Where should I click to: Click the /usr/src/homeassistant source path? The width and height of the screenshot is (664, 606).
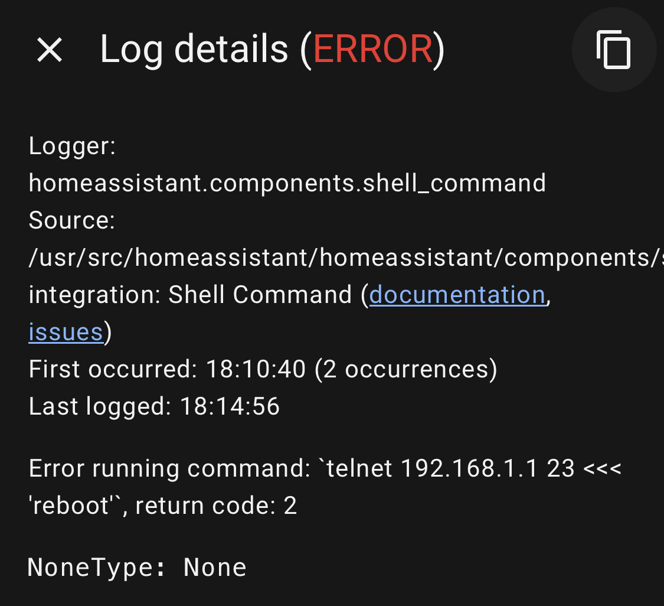click(x=342, y=258)
